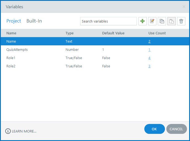Open use count link for Name variable

pyautogui.click(x=149, y=42)
